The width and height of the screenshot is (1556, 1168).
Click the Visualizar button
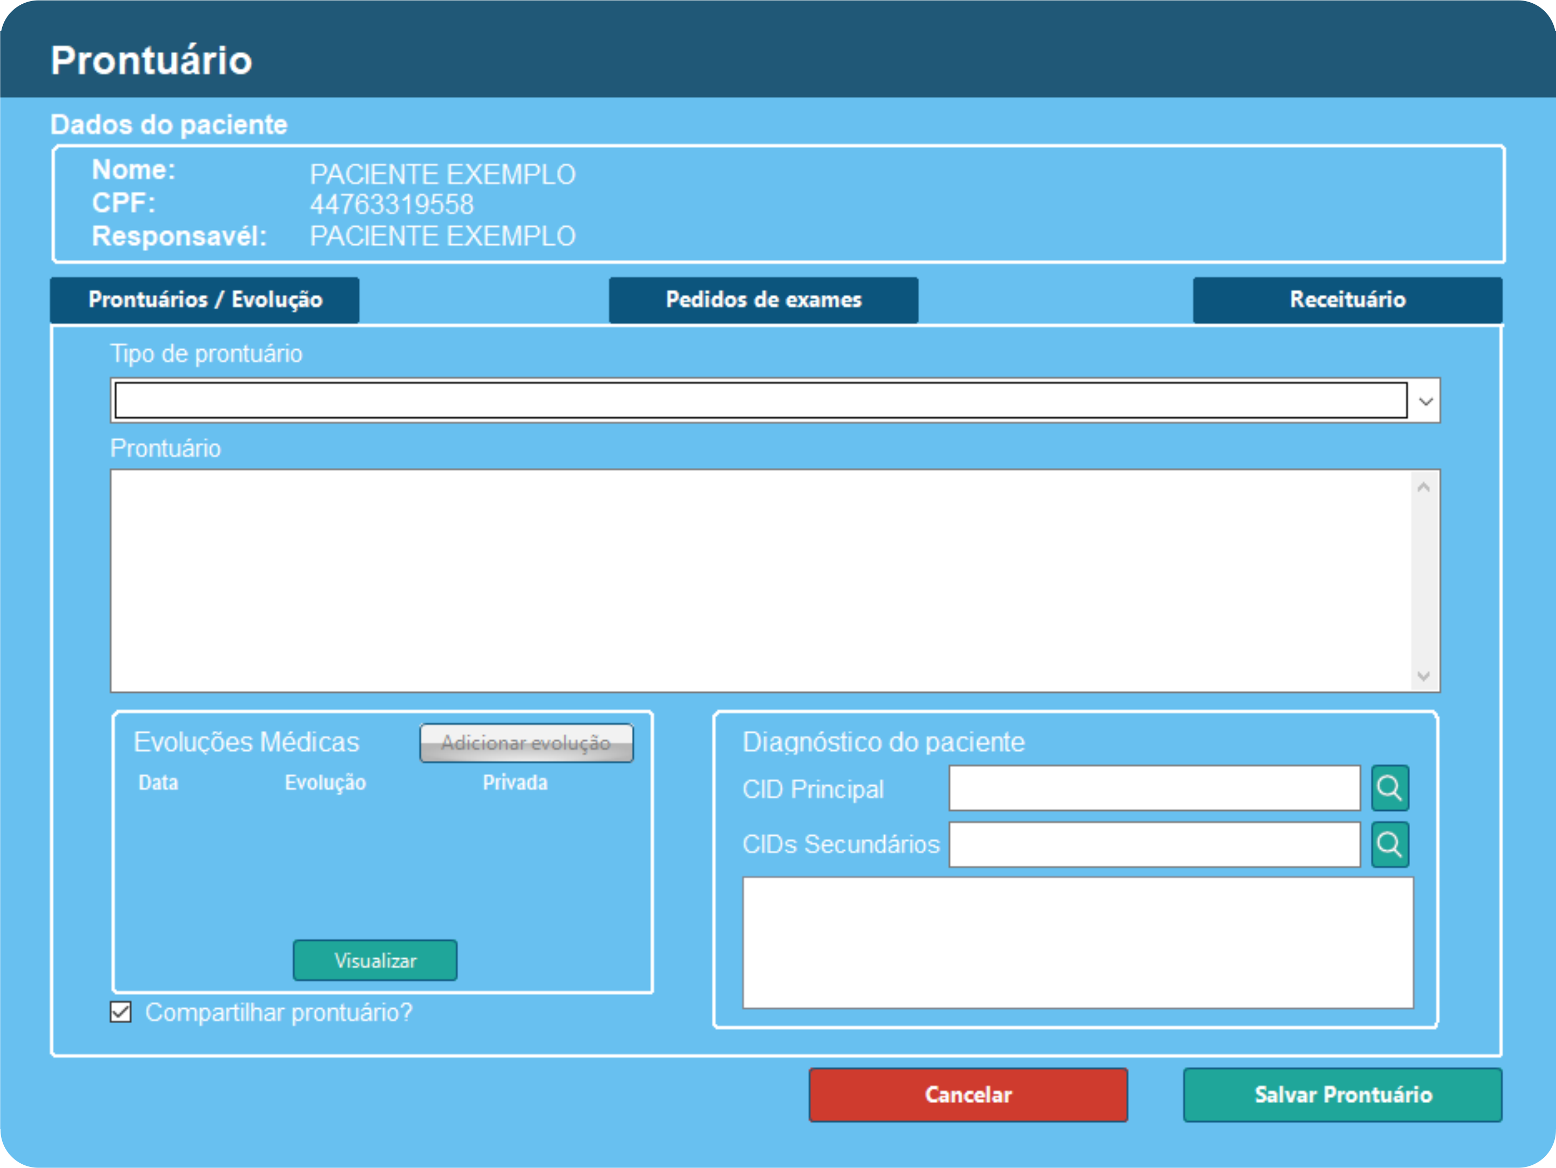coord(375,960)
